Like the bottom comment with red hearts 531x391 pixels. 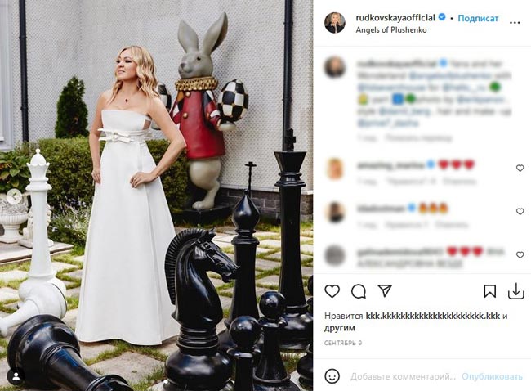coord(520,255)
